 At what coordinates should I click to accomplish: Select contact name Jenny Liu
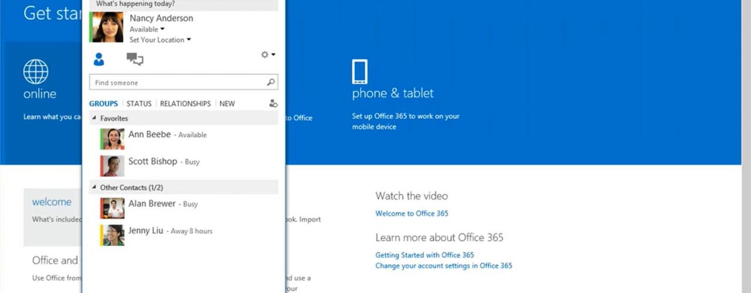tap(146, 230)
